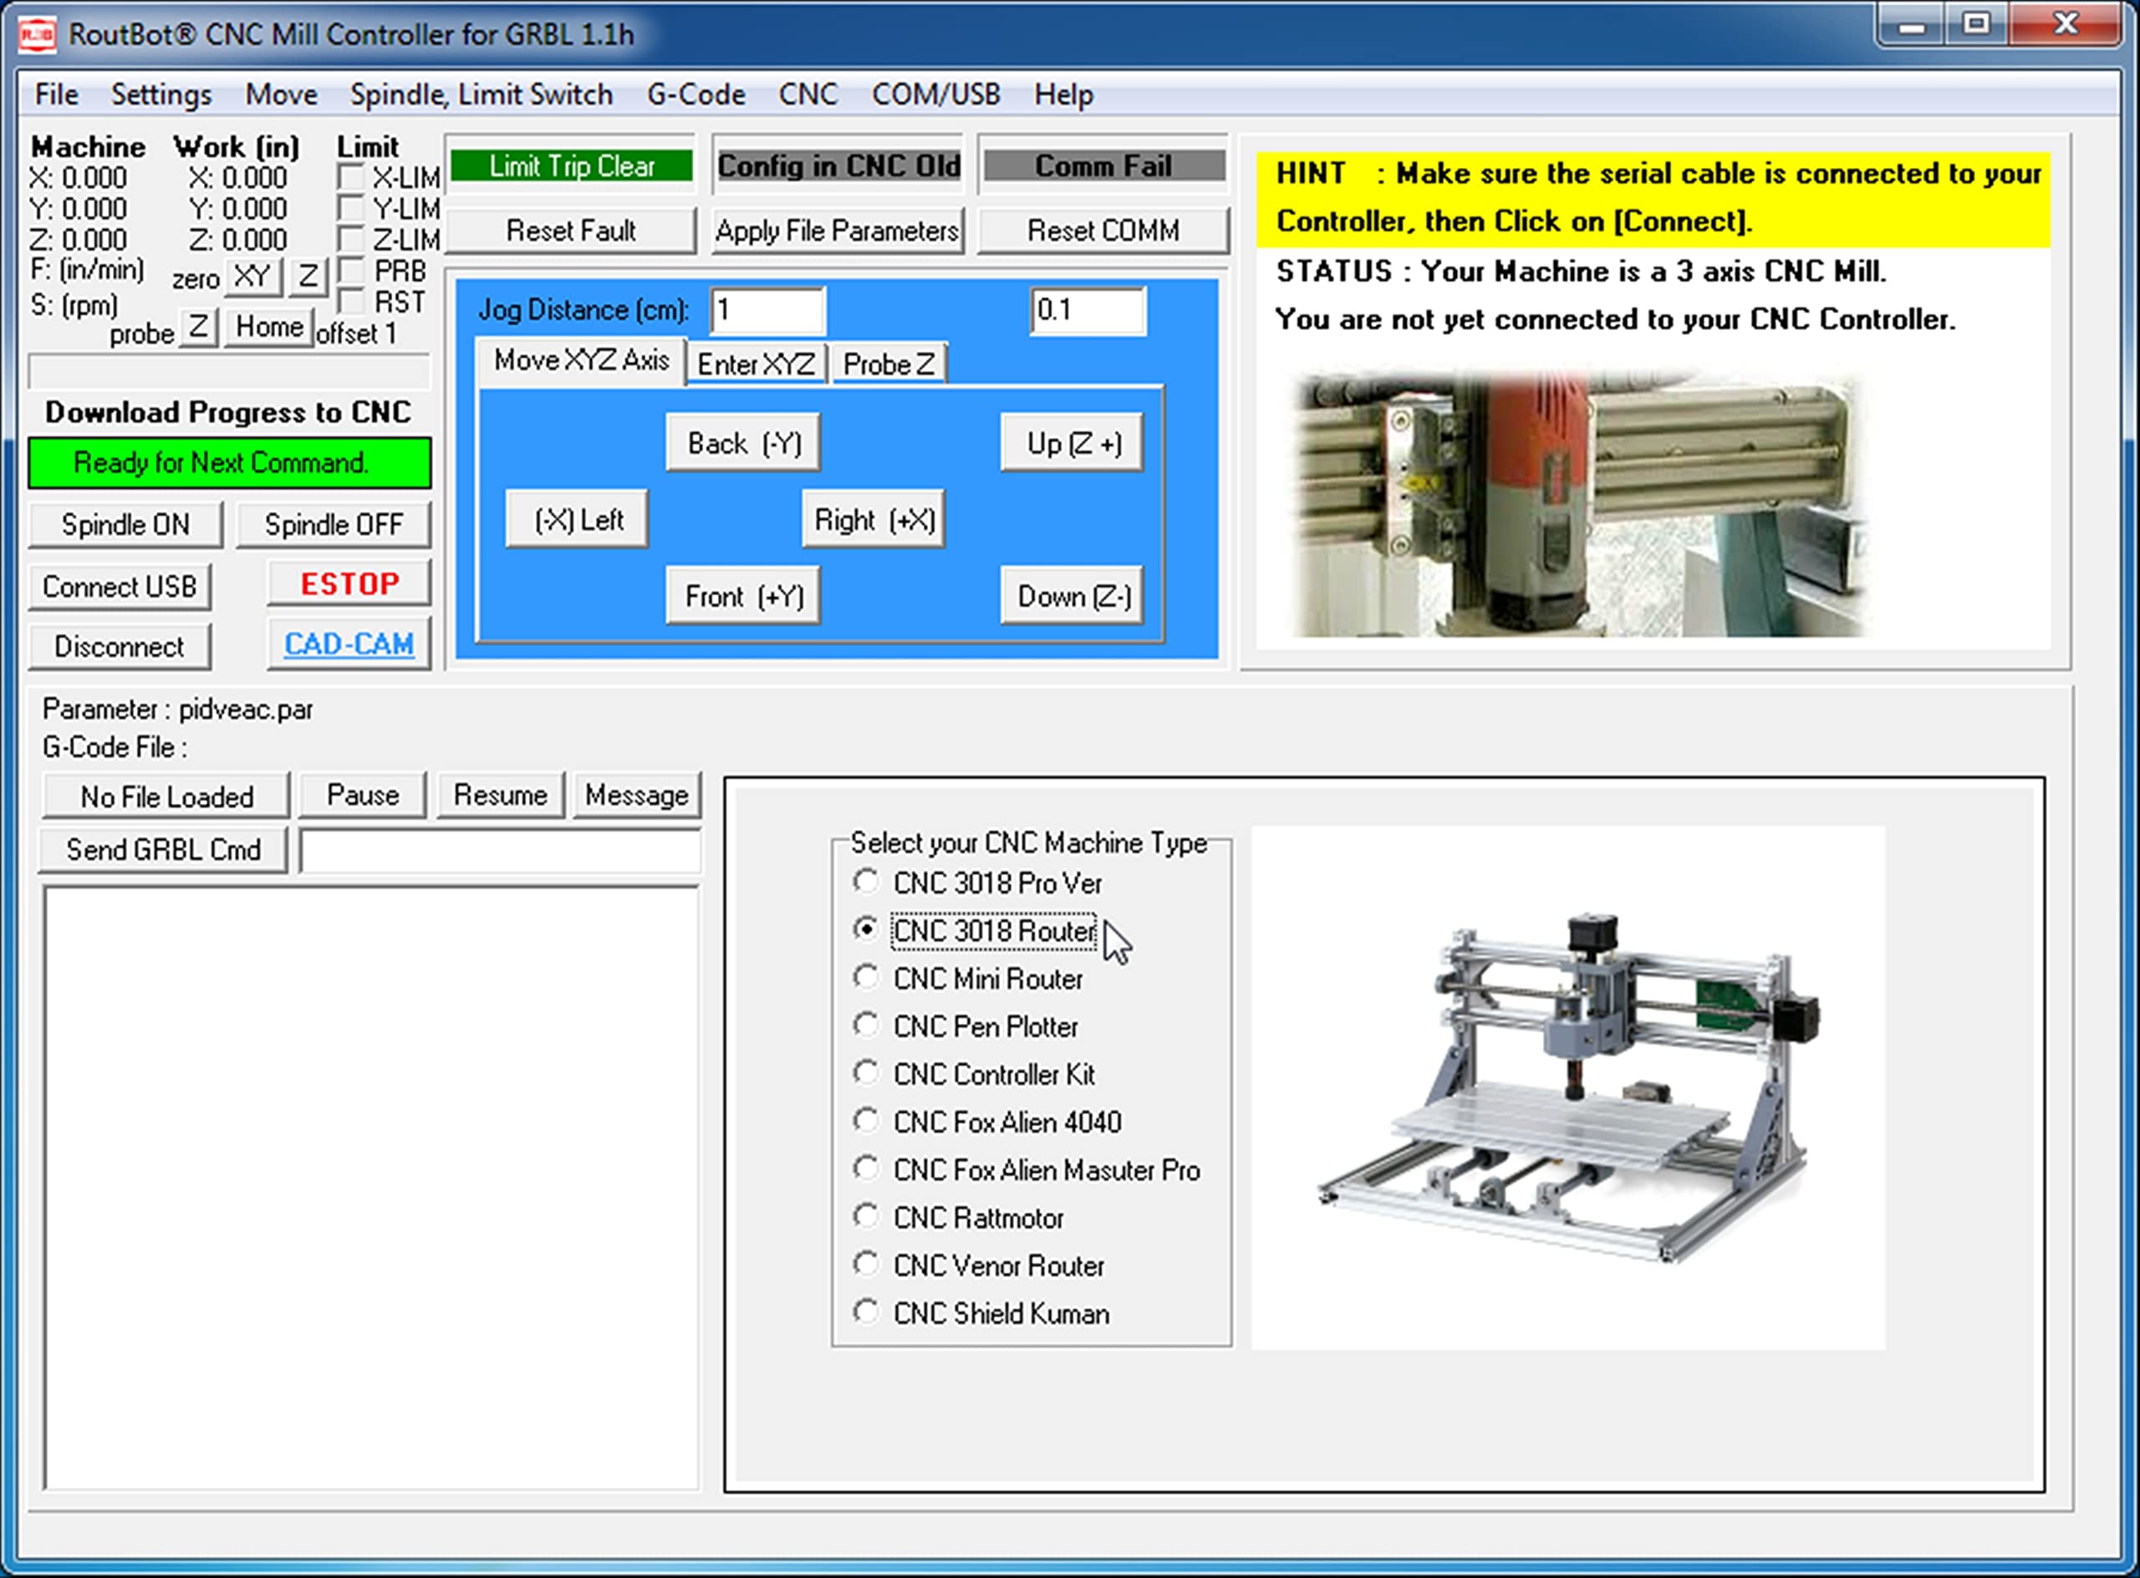Viewport: 2140px width, 1578px height.
Task: Jog with Right (+X) button
Action: (874, 520)
